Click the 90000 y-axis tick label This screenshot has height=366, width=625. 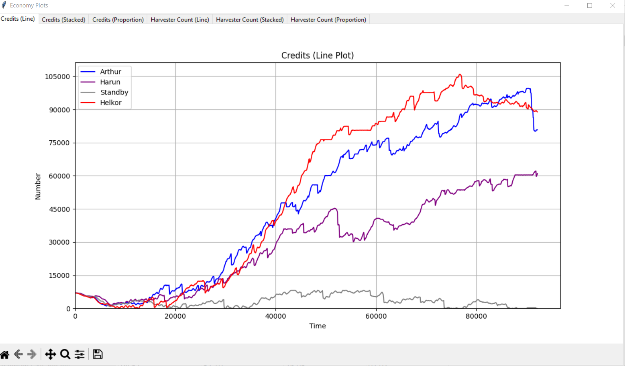[59, 110]
